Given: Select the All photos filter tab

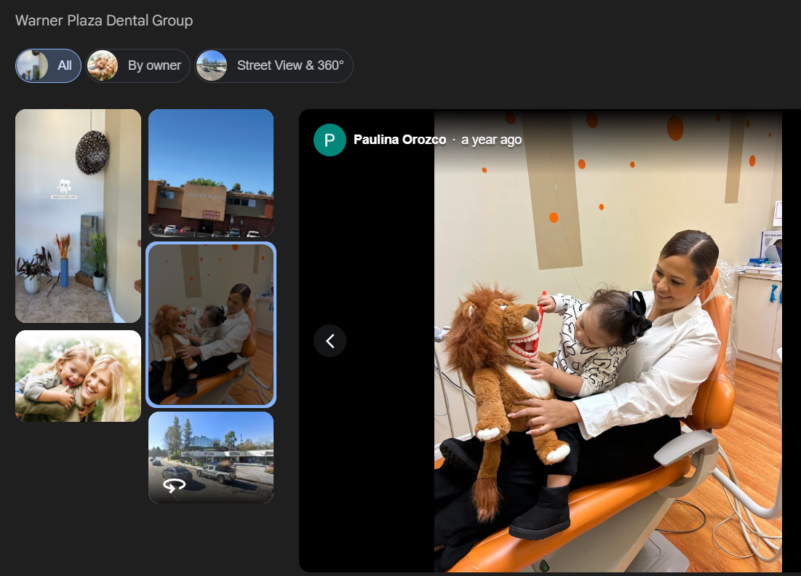Looking at the screenshot, I should [48, 65].
